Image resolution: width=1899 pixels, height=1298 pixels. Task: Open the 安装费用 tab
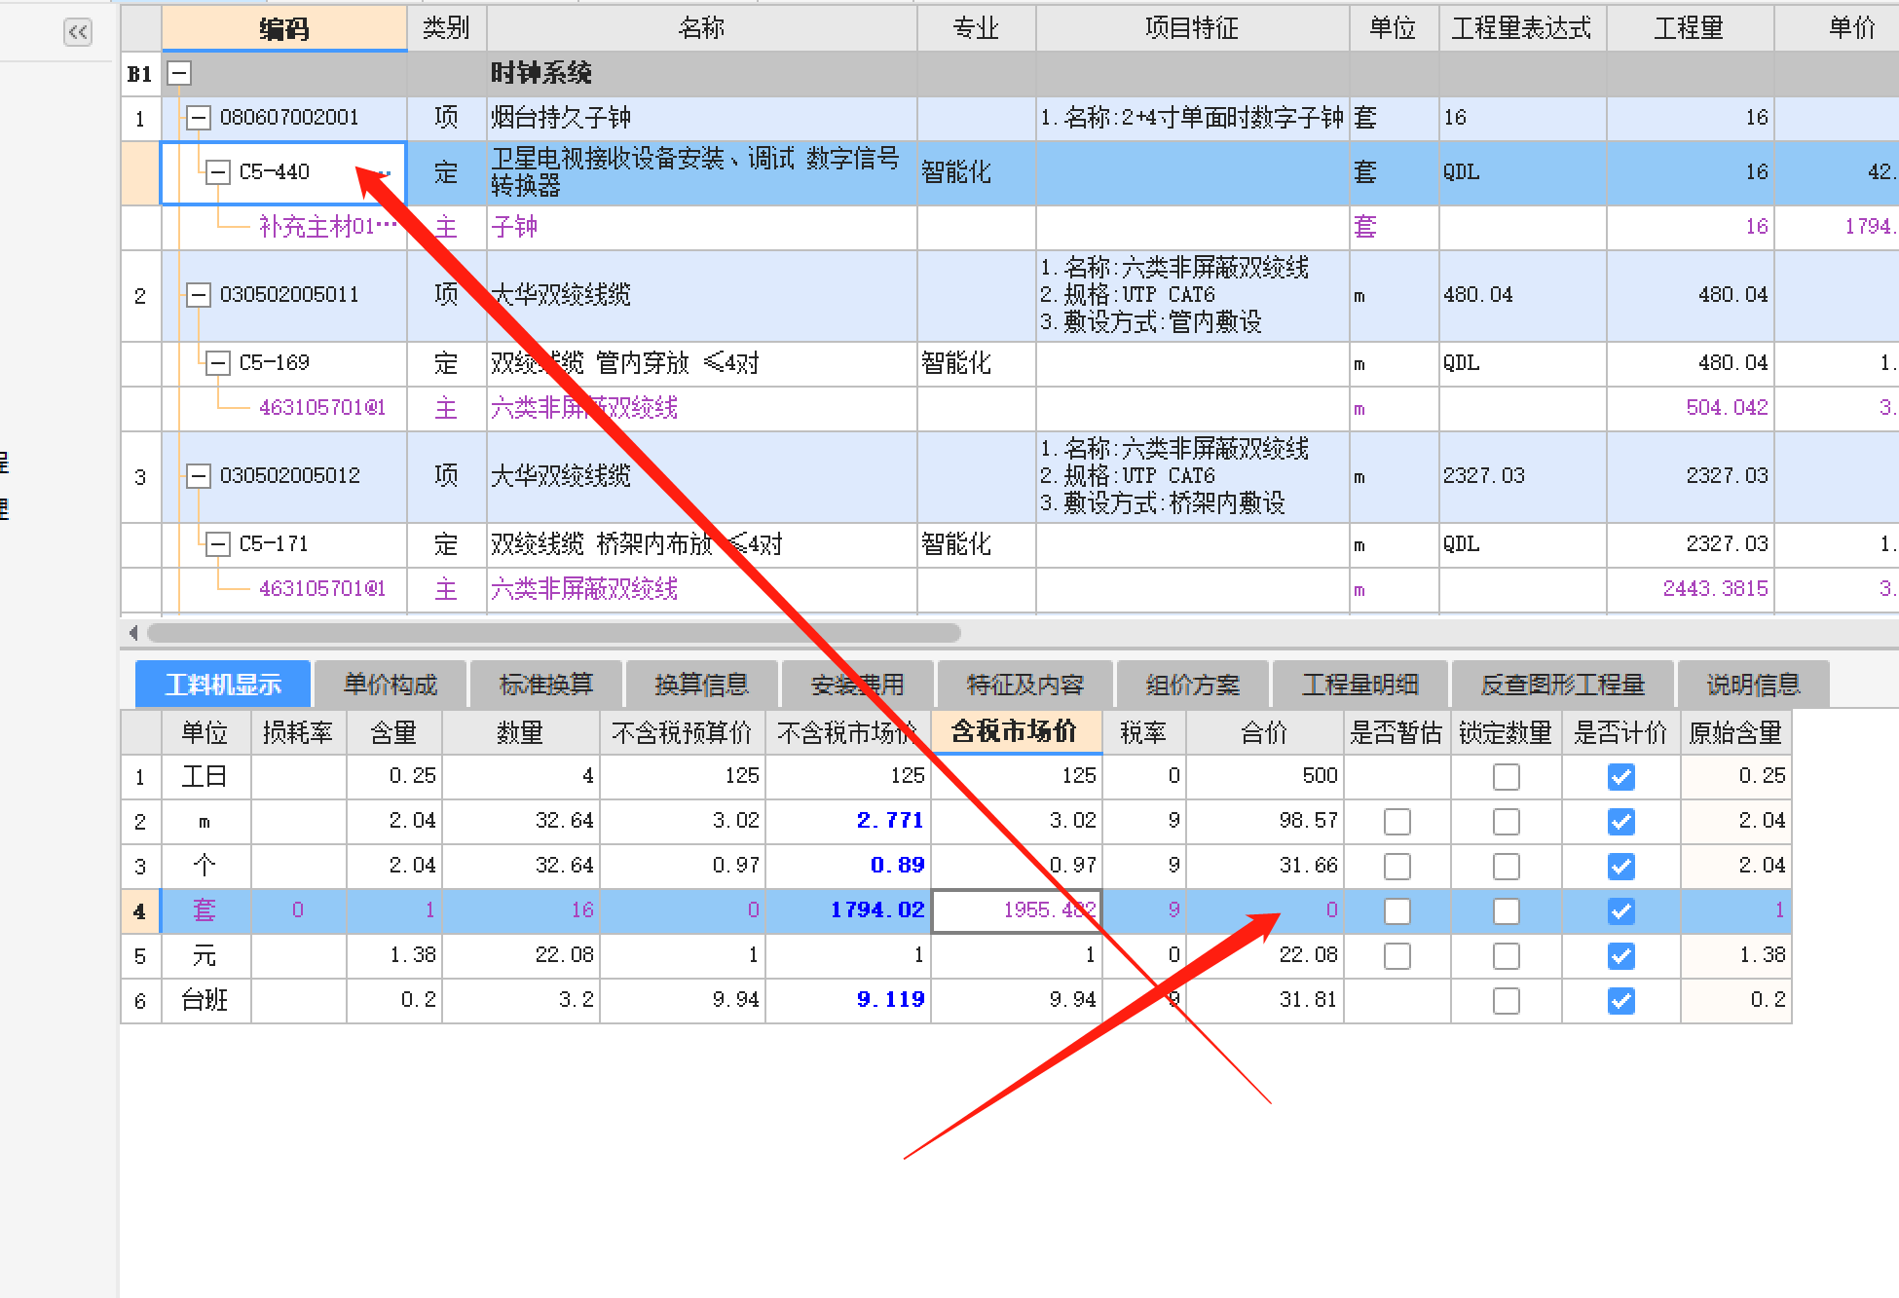pyautogui.click(x=858, y=685)
